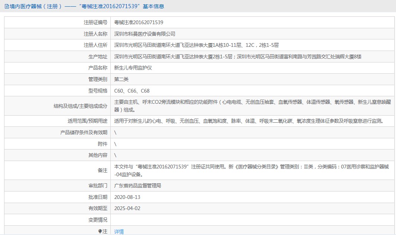This screenshot has height=235, width=396.
Task: Click the 审批部门 label
Action: (98, 186)
